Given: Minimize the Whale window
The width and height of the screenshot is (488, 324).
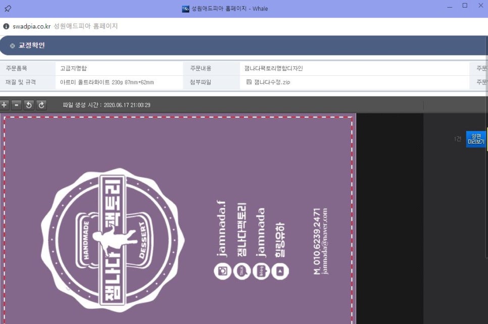Looking at the screenshot, I should tap(450, 6).
